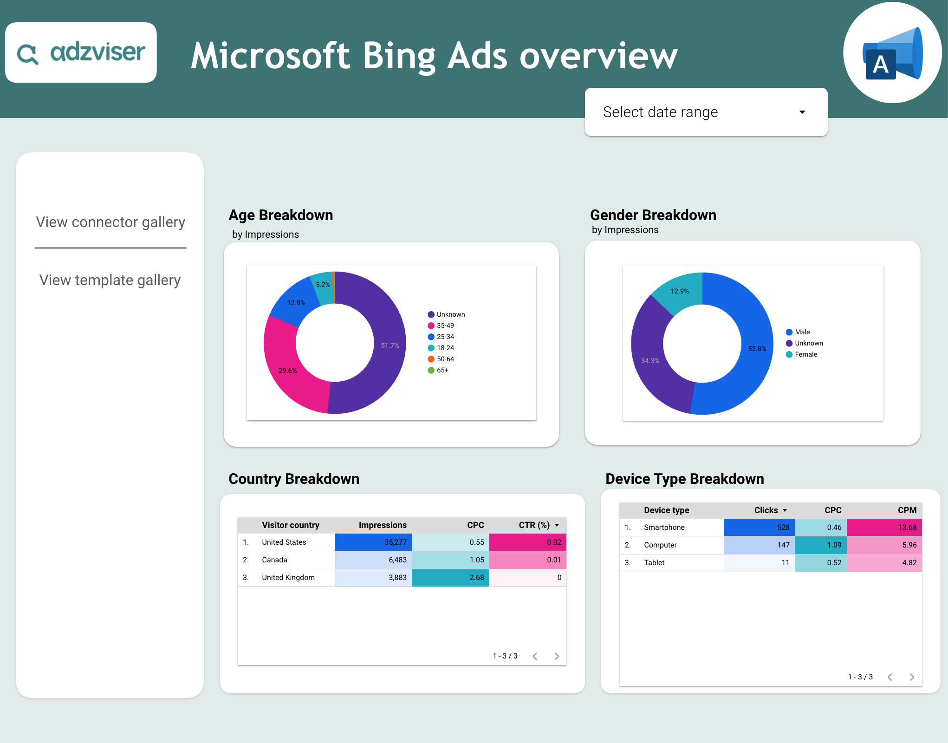Viewport: 948px width, 743px height.
Task: Click the Microsoft Advertising megaphone icon
Action: [x=892, y=53]
